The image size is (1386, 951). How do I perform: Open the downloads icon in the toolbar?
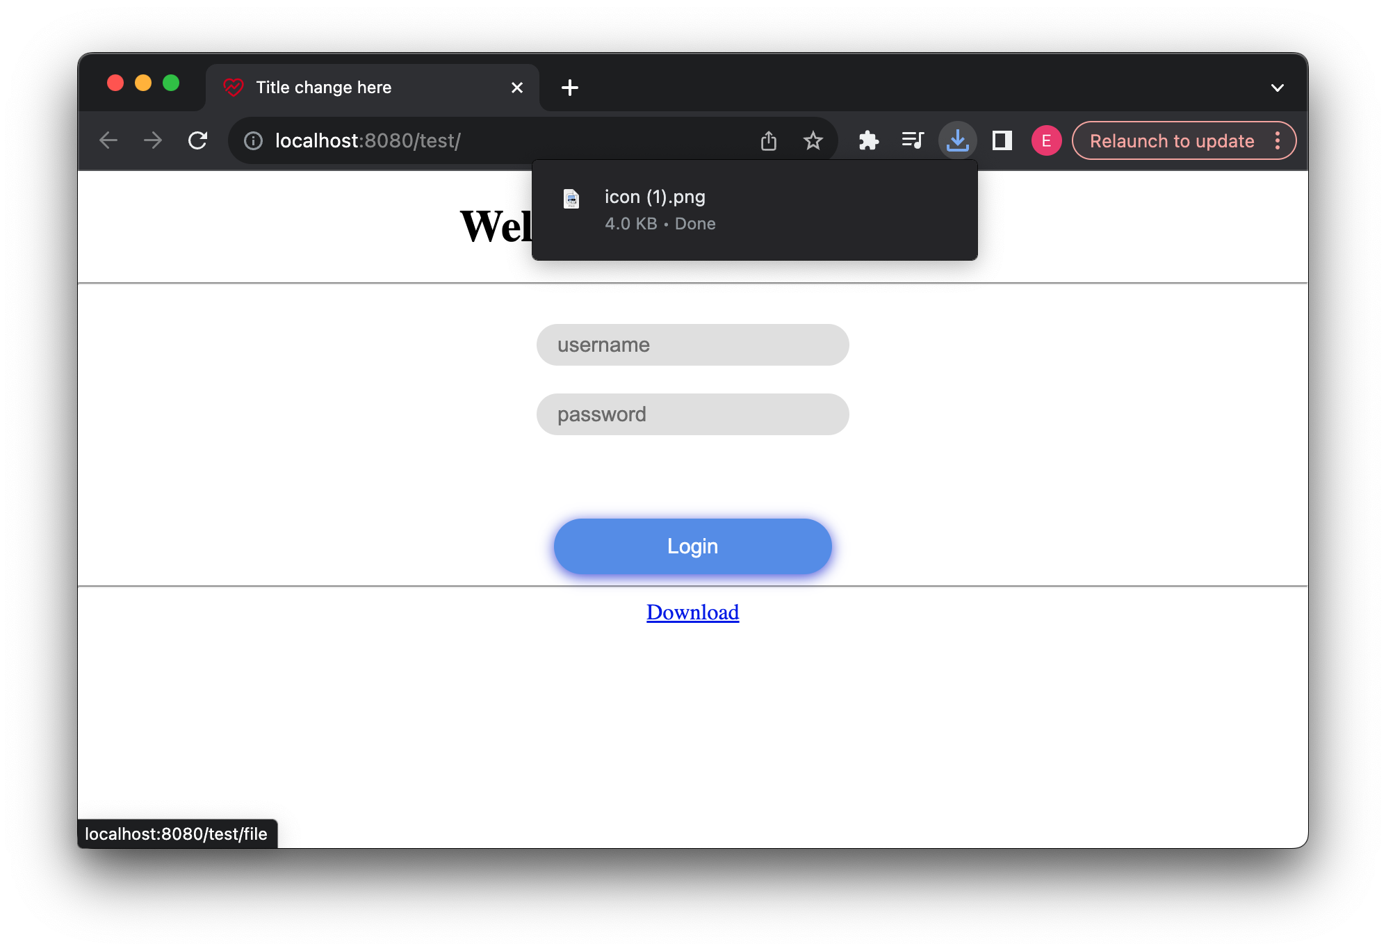pos(957,140)
